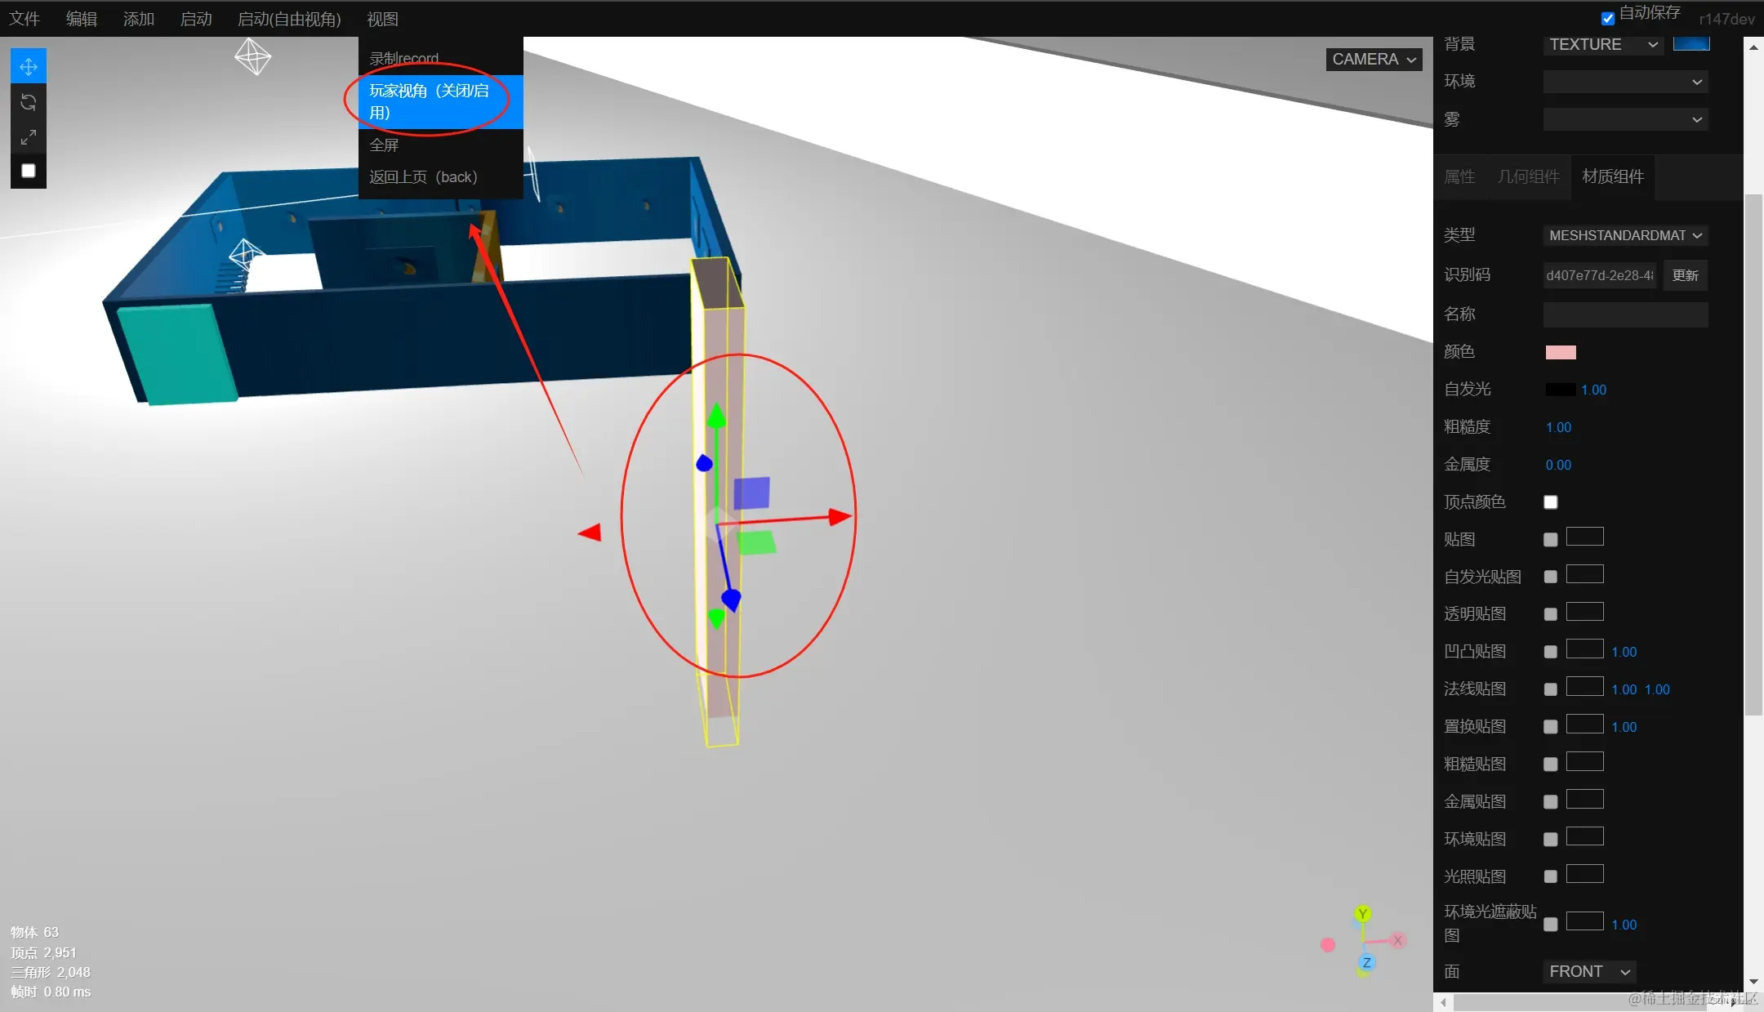Screen dimensions: 1764x1012
Task: Switch to the 几何组件 geometry tab
Action: click(1528, 176)
